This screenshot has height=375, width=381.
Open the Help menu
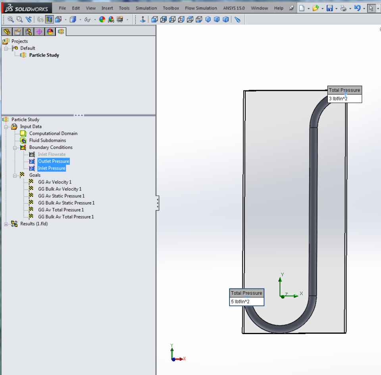point(279,8)
